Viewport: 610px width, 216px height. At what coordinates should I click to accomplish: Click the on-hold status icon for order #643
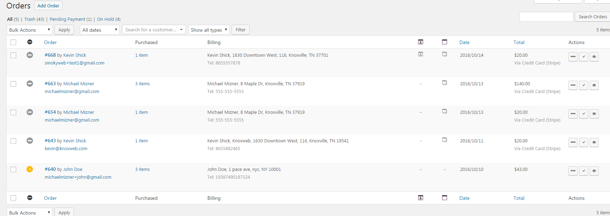coord(30,141)
